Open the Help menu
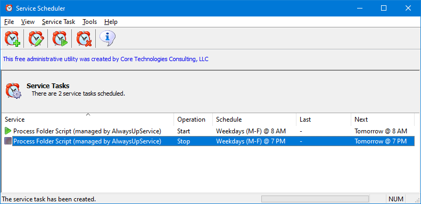This screenshot has height=204, width=421. [x=111, y=22]
